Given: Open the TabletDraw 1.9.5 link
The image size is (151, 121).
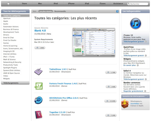Looking at the screenshot, I should (58, 69).
